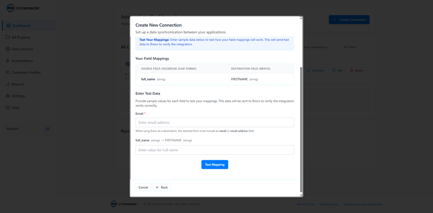The image size is (433, 213).
Task: Click the Data Sources database icon
Action: [8, 49]
